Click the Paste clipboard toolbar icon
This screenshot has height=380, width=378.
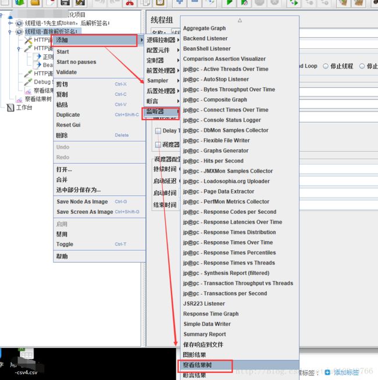click(x=160, y=2)
